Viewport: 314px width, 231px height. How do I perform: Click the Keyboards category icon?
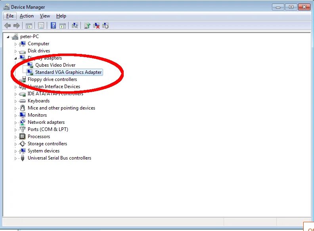coord(23,101)
